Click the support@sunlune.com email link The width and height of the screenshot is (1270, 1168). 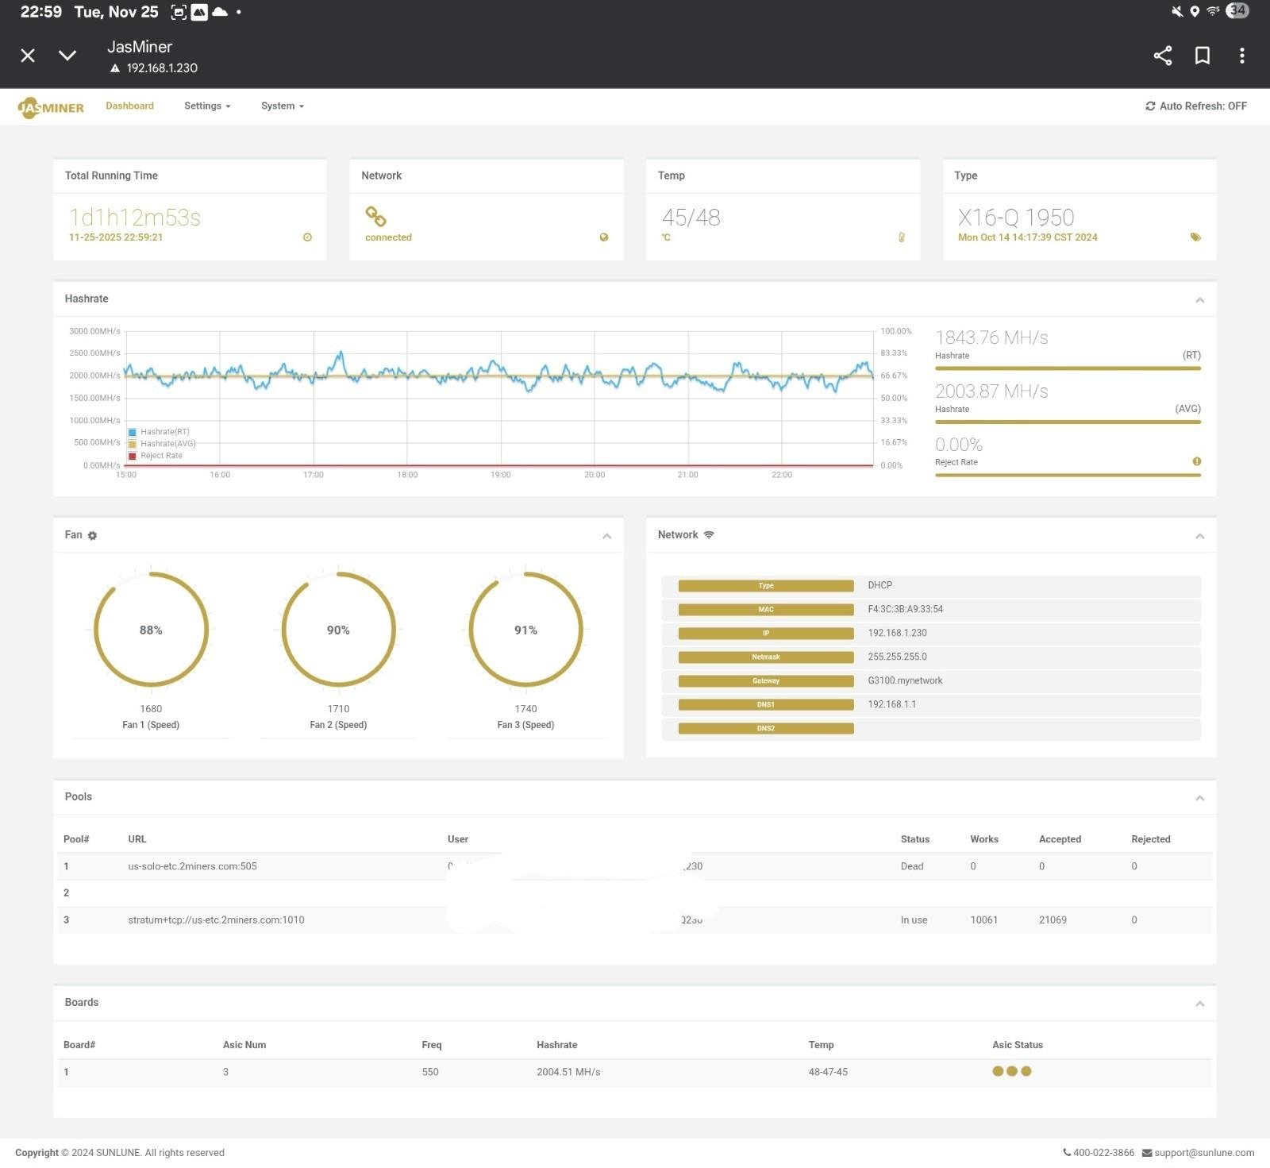1203,1153
